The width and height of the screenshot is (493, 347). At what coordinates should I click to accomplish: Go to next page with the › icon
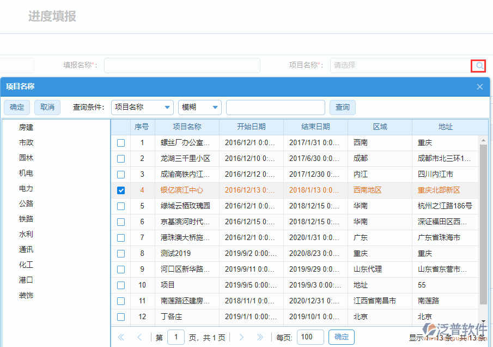pyautogui.click(x=241, y=337)
